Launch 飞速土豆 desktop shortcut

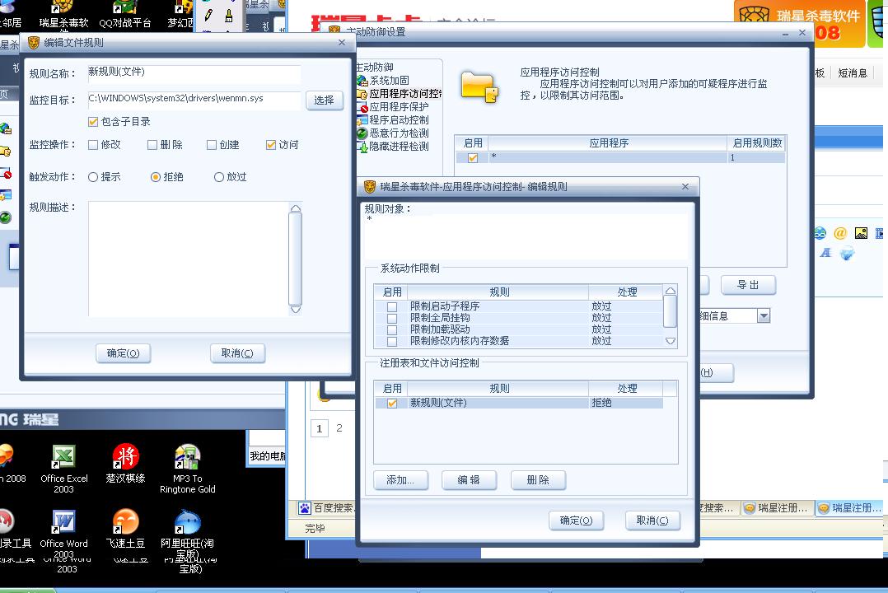(x=125, y=529)
